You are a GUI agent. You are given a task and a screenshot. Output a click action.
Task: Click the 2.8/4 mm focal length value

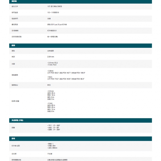click(51, 57)
